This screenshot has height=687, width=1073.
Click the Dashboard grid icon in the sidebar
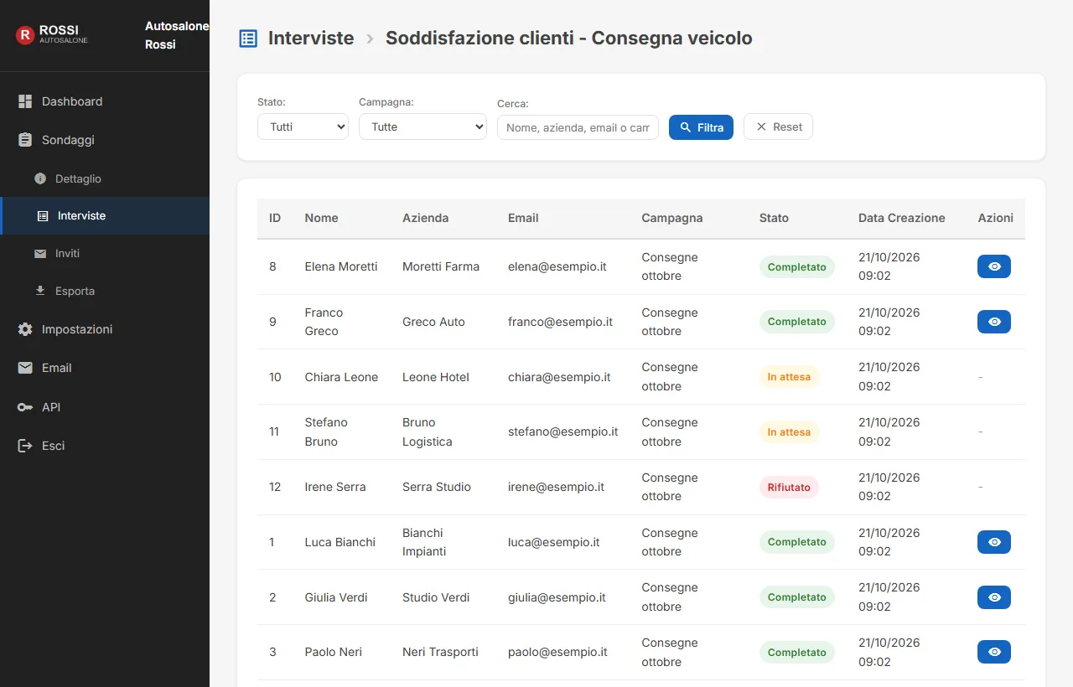click(25, 101)
